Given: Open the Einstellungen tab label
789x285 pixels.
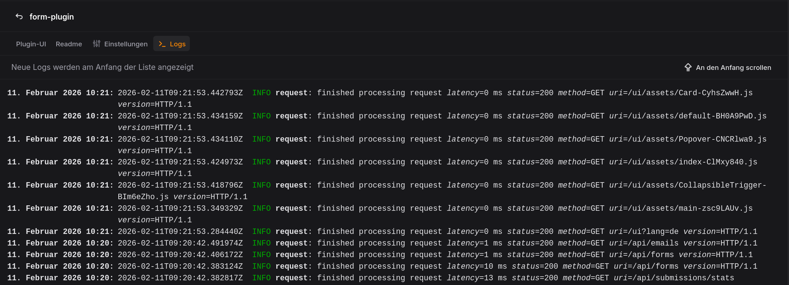Looking at the screenshot, I should (126, 44).
